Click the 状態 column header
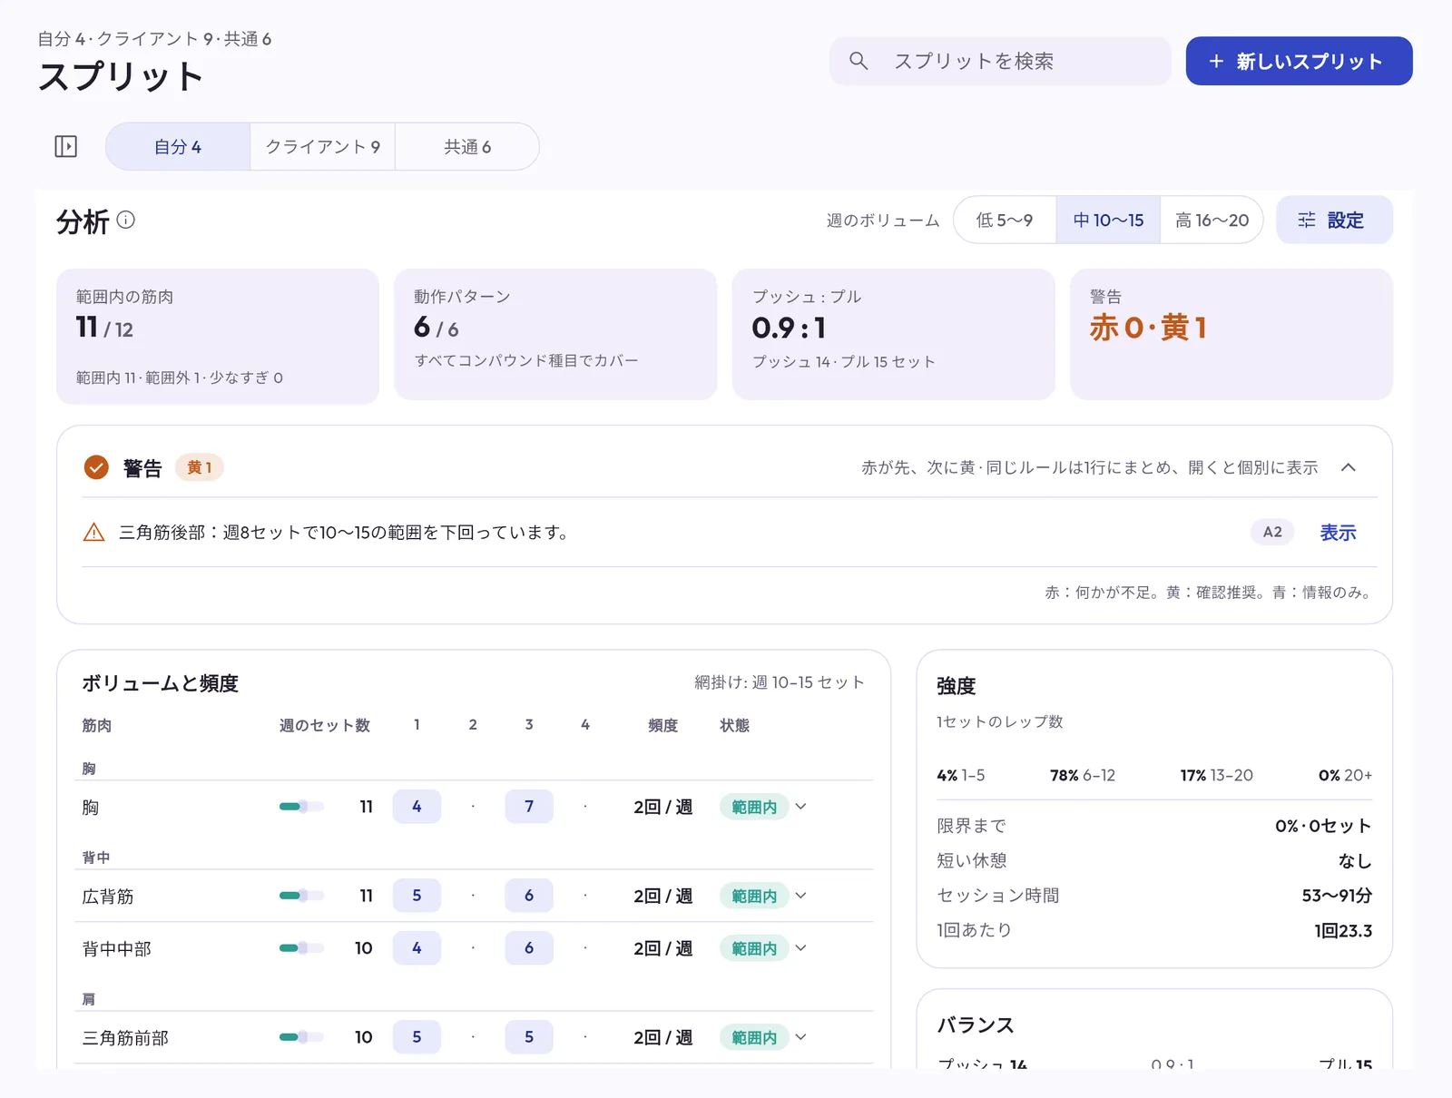 [x=735, y=725]
